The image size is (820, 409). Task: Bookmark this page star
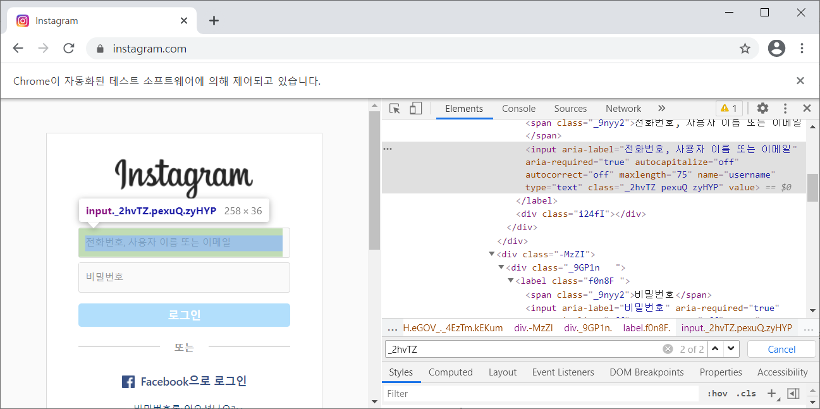tap(745, 49)
